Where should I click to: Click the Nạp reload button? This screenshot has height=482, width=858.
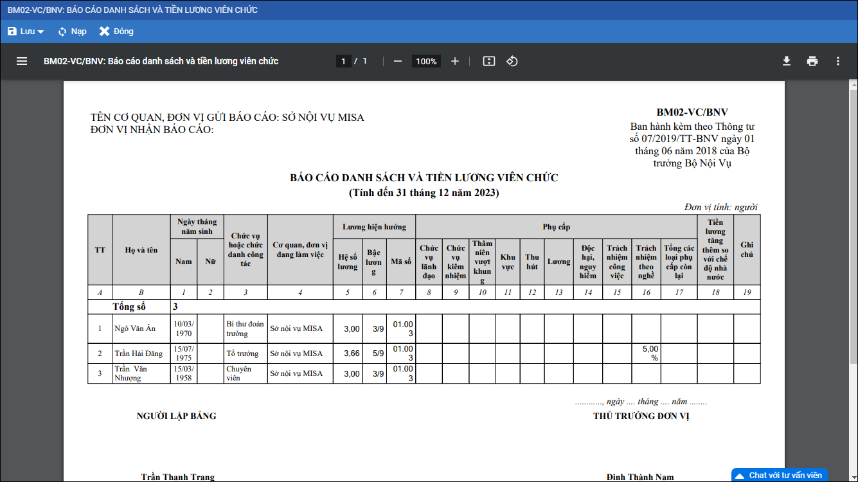[x=72, y=31]
